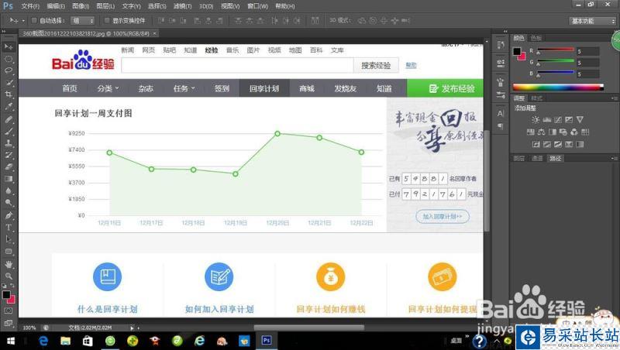Image resolution: width=620 pixels, height=350 pixels.
Task: Pick a color from the spectrum ramp
Action: [x=558, y=87]
